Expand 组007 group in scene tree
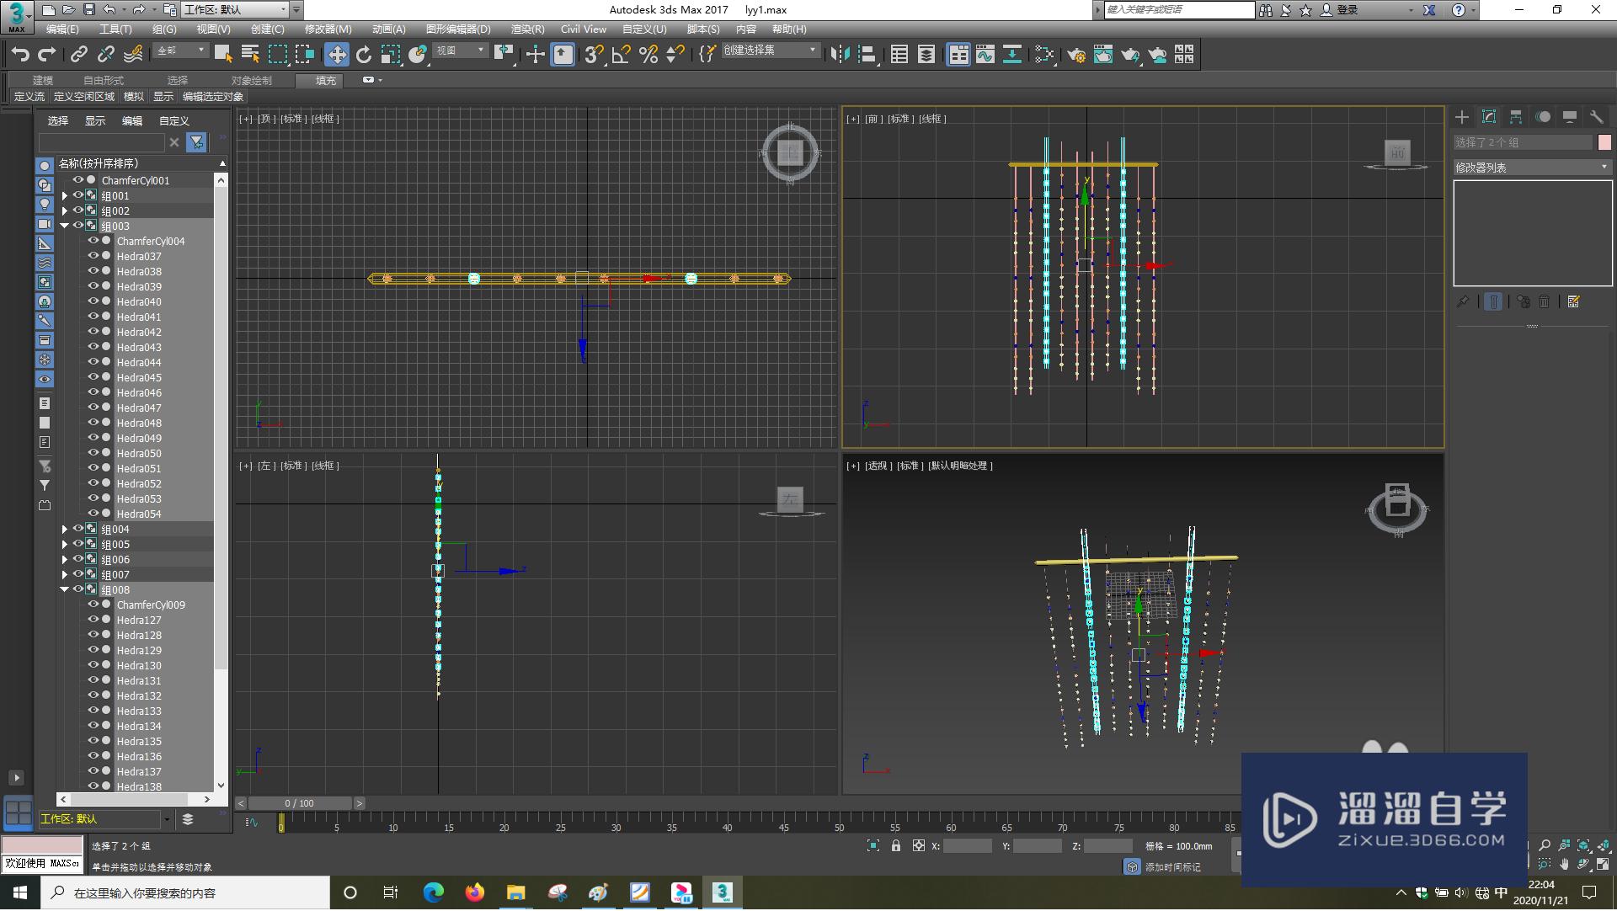Viewport: 1617px width, 911px height. 64,573
